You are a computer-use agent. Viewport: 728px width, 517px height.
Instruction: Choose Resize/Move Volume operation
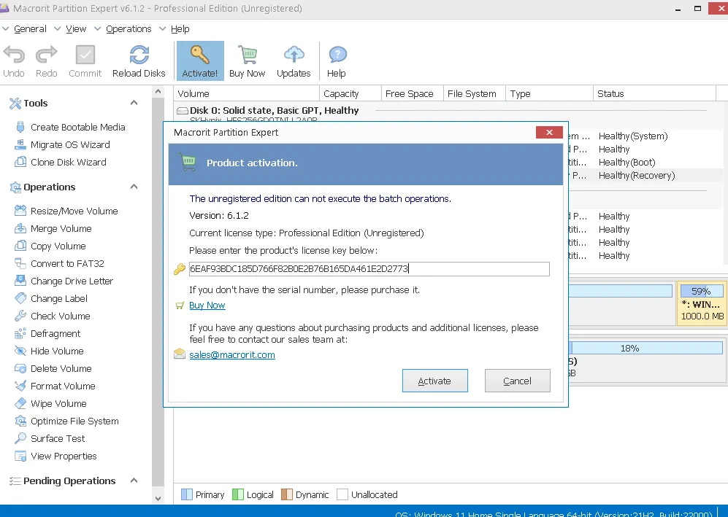[x=66, y=211]
